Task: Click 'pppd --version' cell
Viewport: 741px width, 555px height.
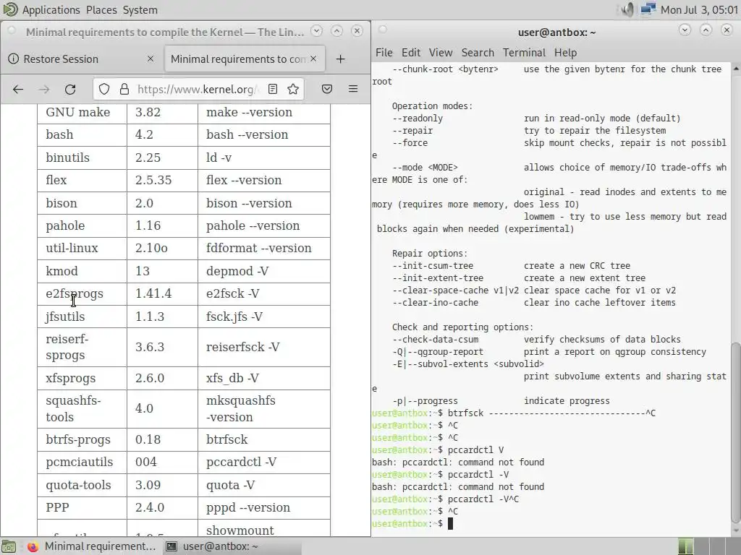Action: [x=263, y=508]
